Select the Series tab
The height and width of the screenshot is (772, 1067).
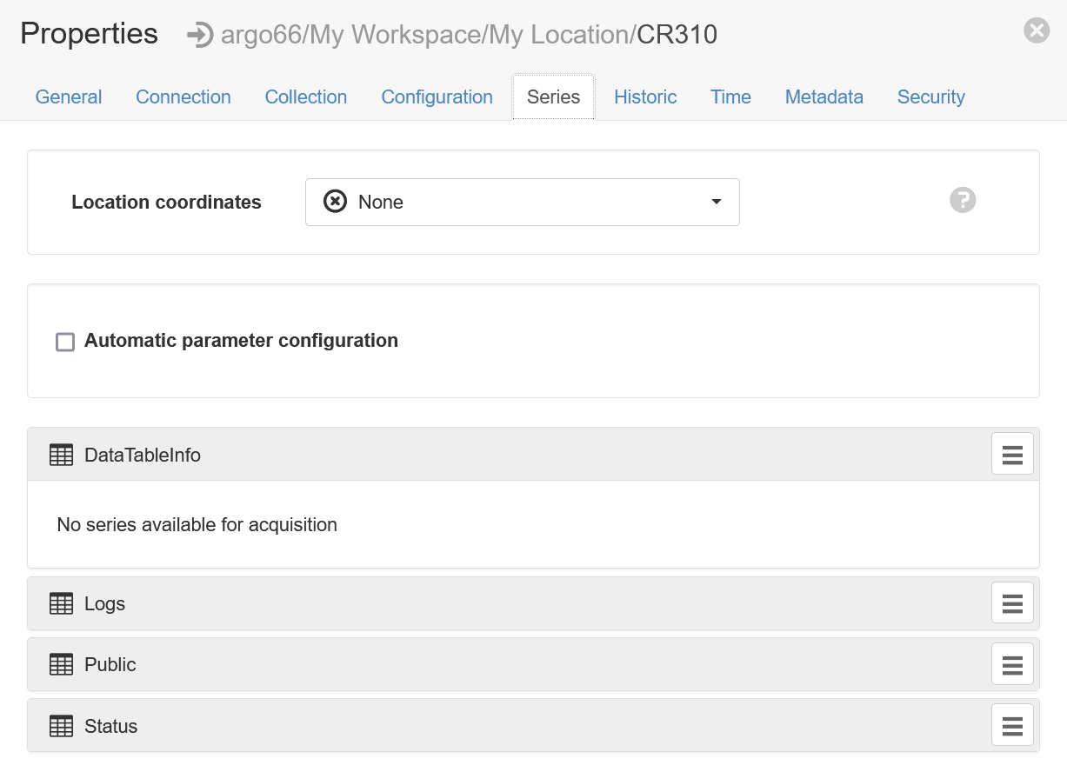(x=553, y=96)
